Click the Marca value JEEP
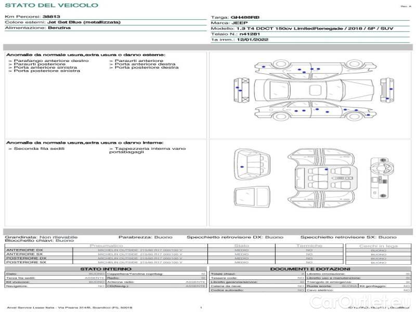This screenshot has height=312, width=416. (x=240, y=23)
